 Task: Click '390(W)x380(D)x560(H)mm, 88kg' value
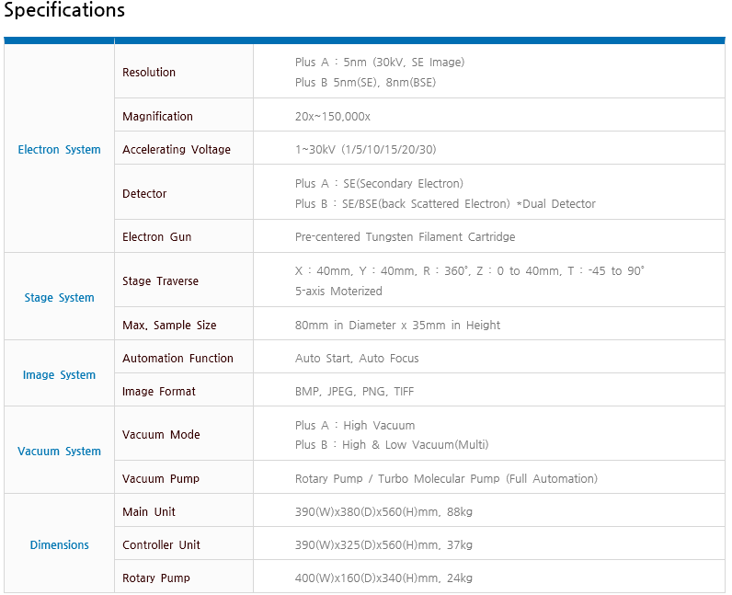(x=383, y=512)
